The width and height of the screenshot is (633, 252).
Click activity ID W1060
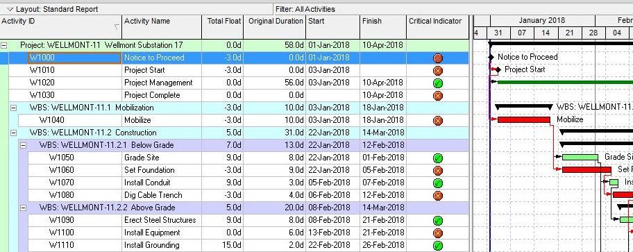[x=61, y=170]
